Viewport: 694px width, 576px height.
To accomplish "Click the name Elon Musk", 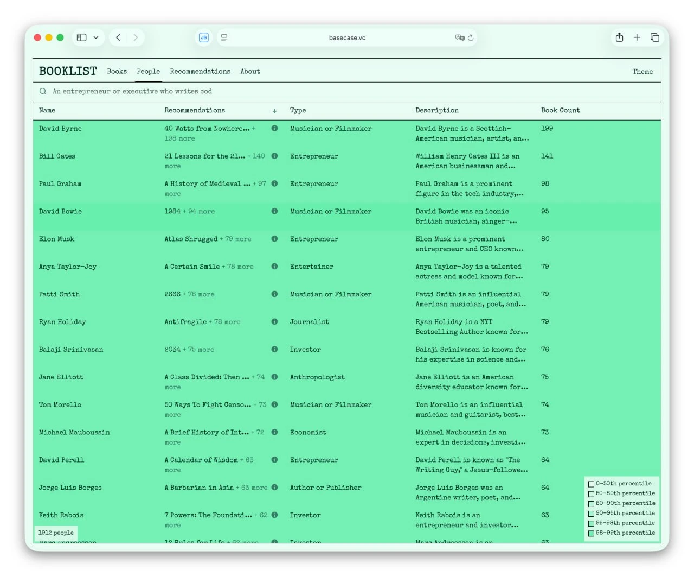I will click(x=56, y=239).
